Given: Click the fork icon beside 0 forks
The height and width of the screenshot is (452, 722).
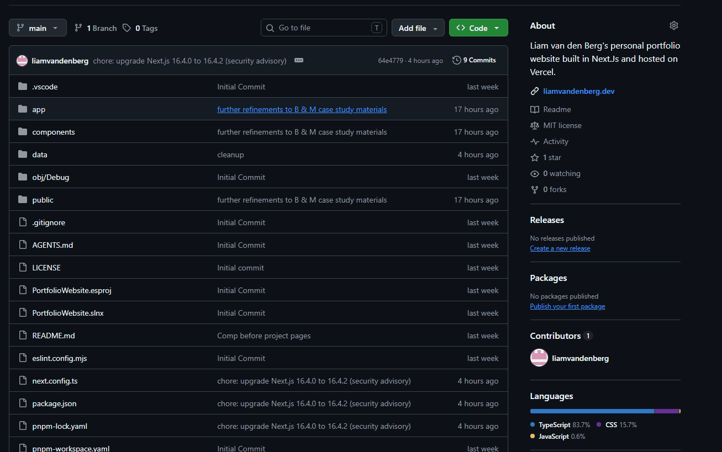Looking at the screenshot, I should point(534,189).
